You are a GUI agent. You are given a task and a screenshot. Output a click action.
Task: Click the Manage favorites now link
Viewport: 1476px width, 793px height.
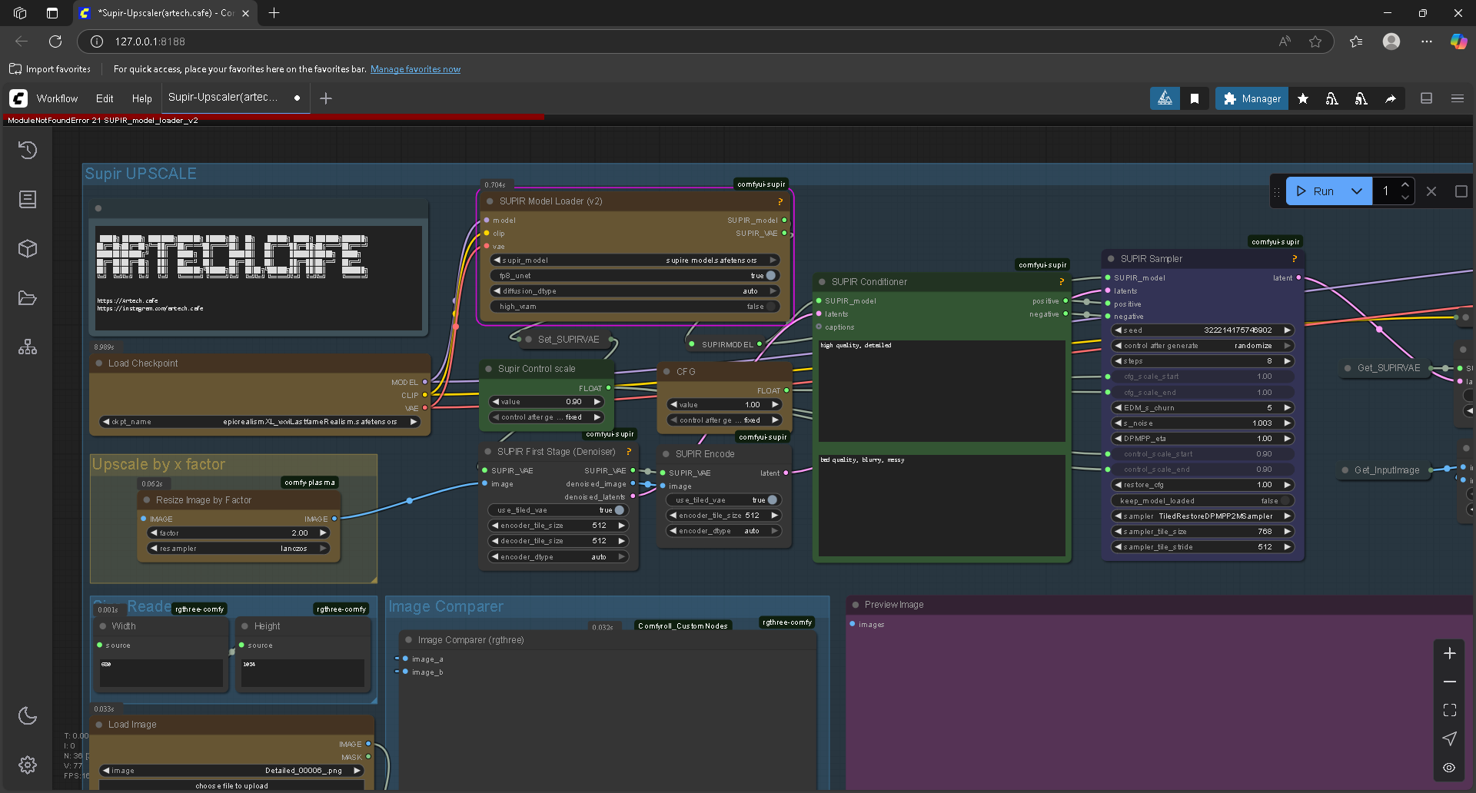415,69
